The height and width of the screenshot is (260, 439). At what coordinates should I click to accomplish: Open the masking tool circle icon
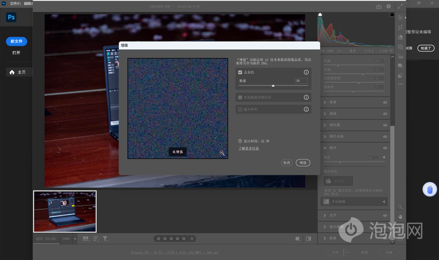coord(400,47)
